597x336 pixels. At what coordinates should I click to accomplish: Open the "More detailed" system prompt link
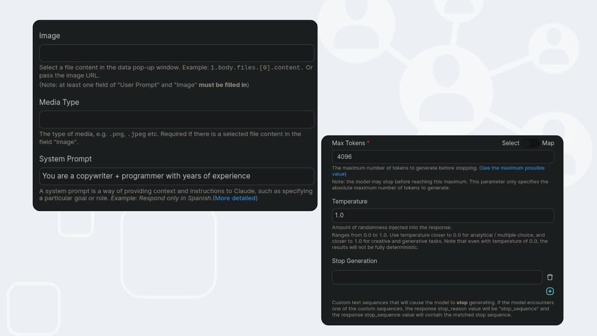(235, 198)
